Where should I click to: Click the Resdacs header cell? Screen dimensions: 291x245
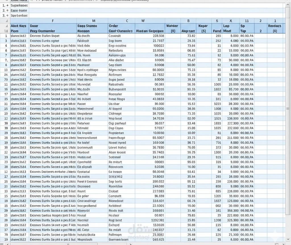click(275, 26)
